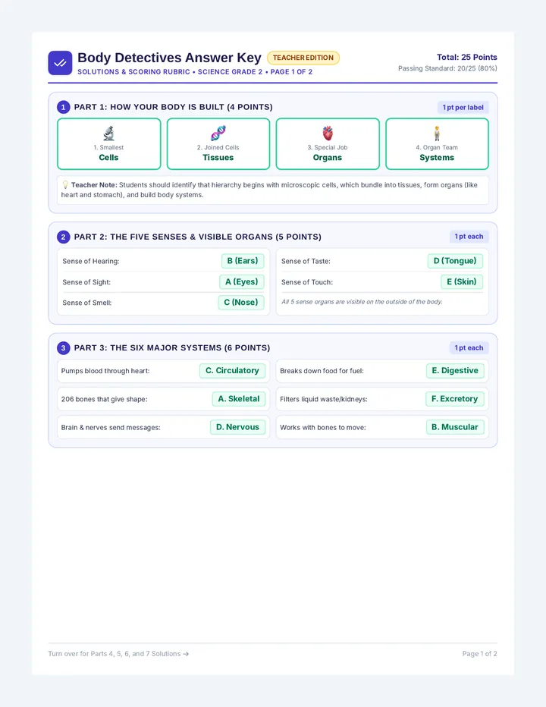This screenshot has width=546, height=707.
Task: Click the 'Part 2: The Five Senses' heading
Action: [197, 237]
